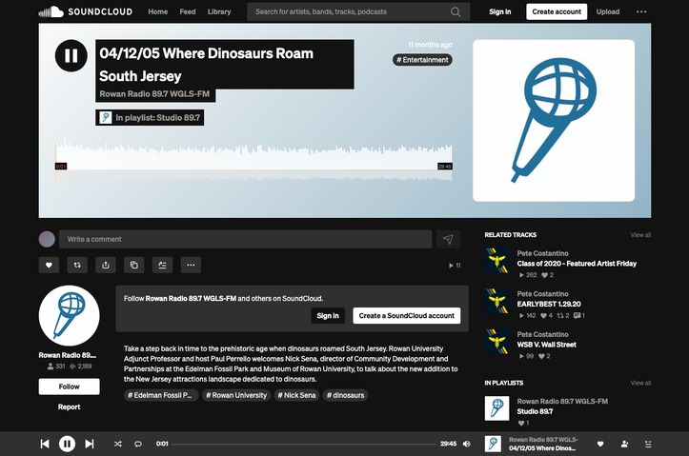Open the track title in the player bar

point(542,448)
